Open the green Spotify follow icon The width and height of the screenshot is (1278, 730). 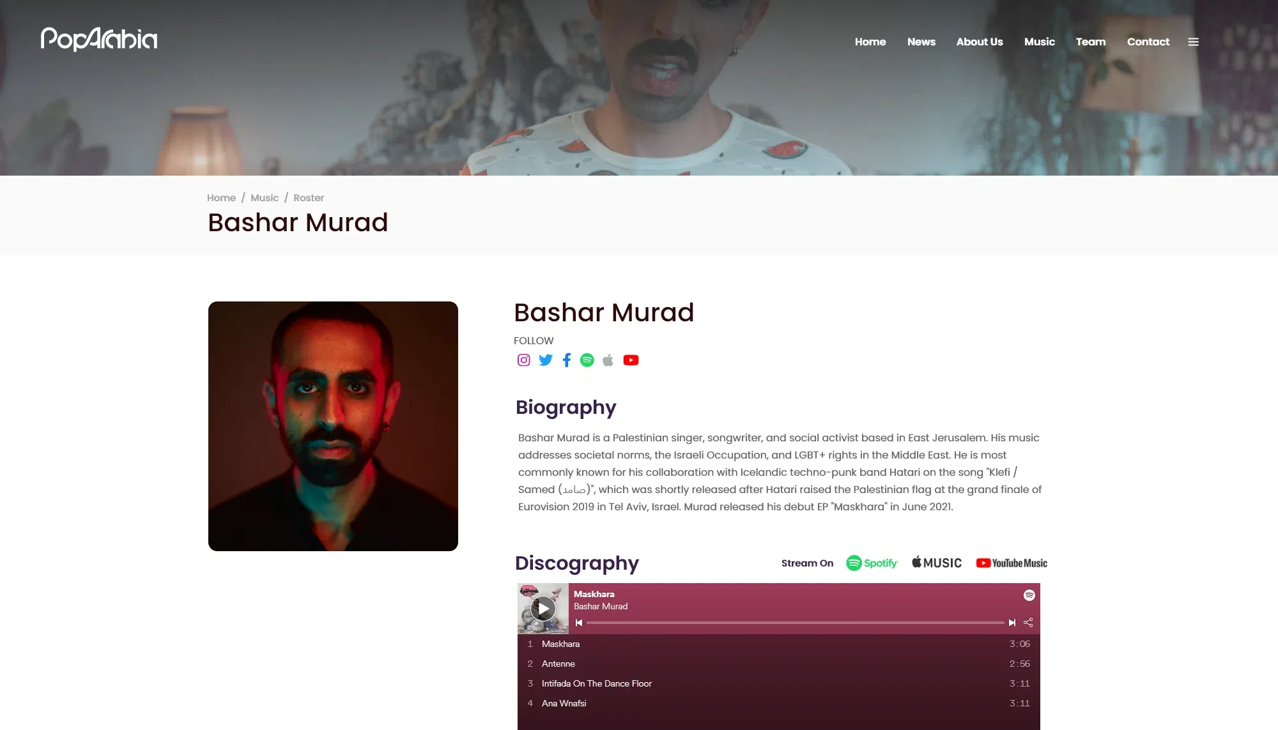pyautogui.click(x=587, y=360)
